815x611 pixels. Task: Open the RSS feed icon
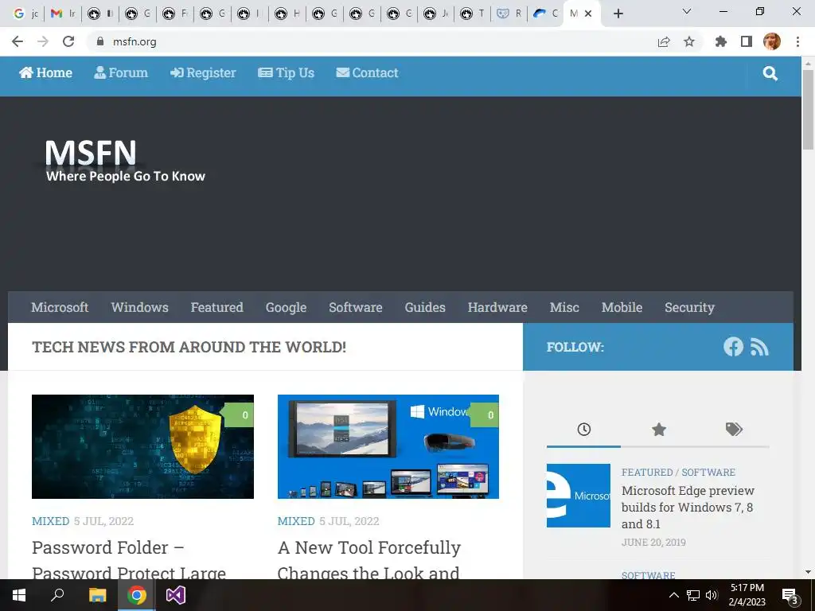click(x=759, y=347)
